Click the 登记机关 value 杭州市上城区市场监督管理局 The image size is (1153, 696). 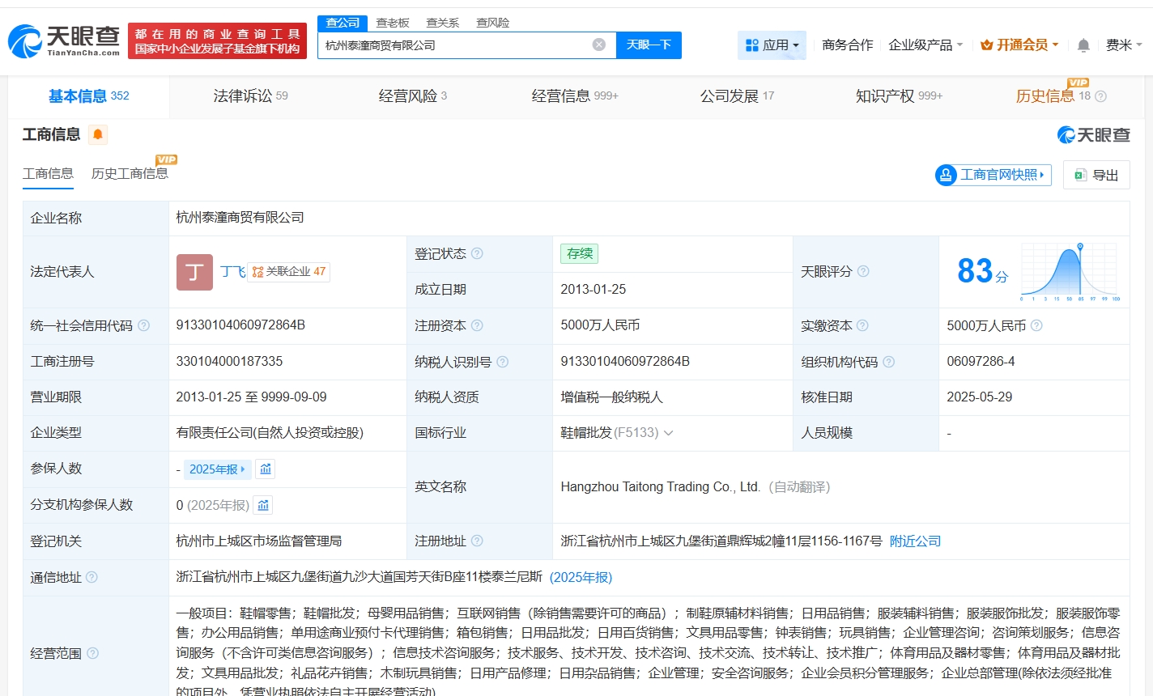(259, 541)
